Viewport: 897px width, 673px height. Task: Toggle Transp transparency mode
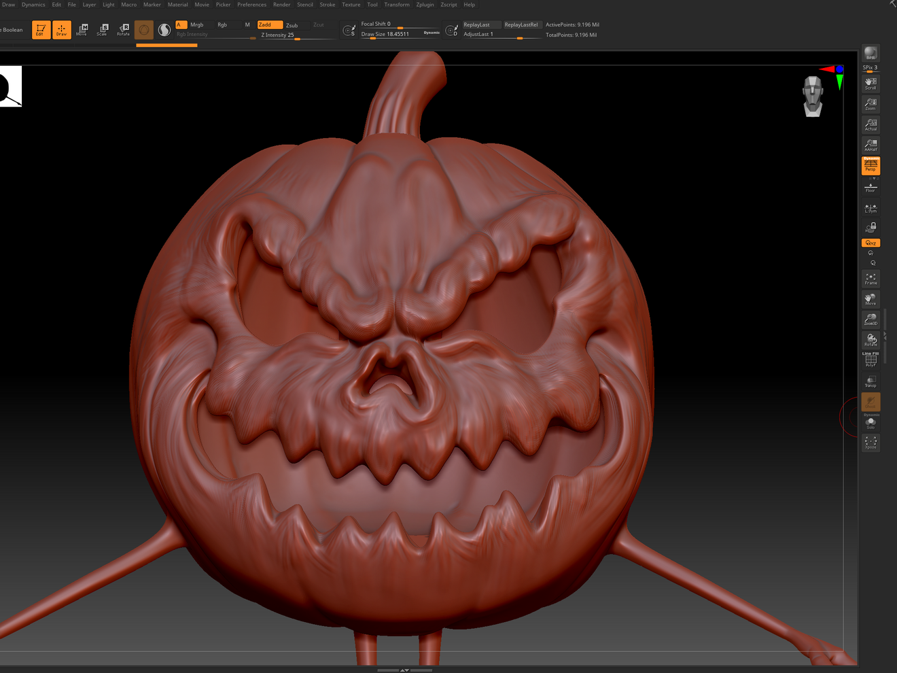(x=870, y=381)
